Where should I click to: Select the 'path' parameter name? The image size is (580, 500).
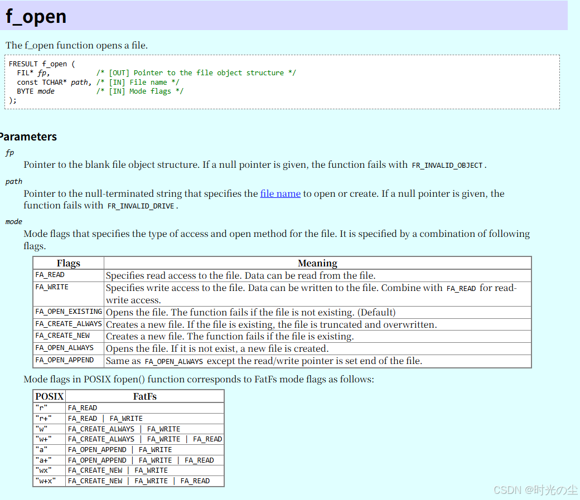(x=14, y=182)
